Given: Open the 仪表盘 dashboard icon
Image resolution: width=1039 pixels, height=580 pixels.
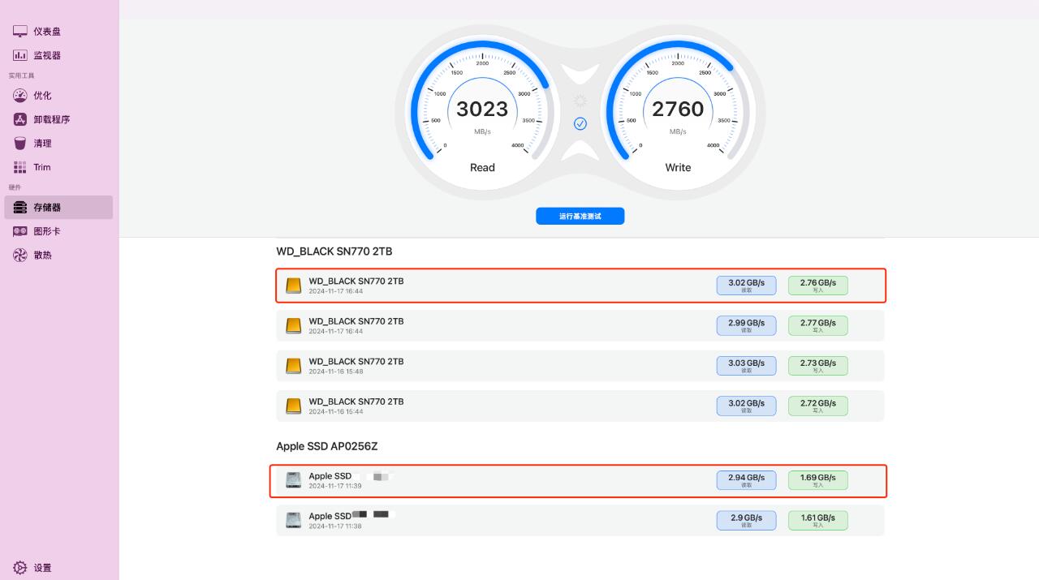Looking at the screenshot, I should 20,32.
